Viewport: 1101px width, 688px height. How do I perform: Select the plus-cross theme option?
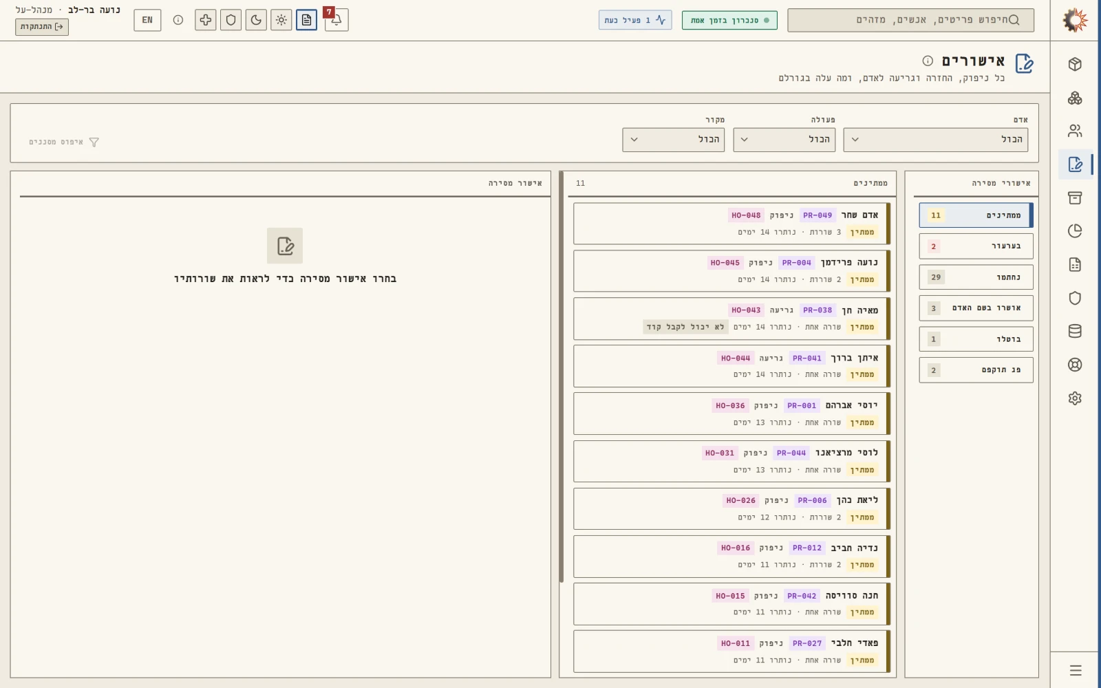(x=206, y=20)
